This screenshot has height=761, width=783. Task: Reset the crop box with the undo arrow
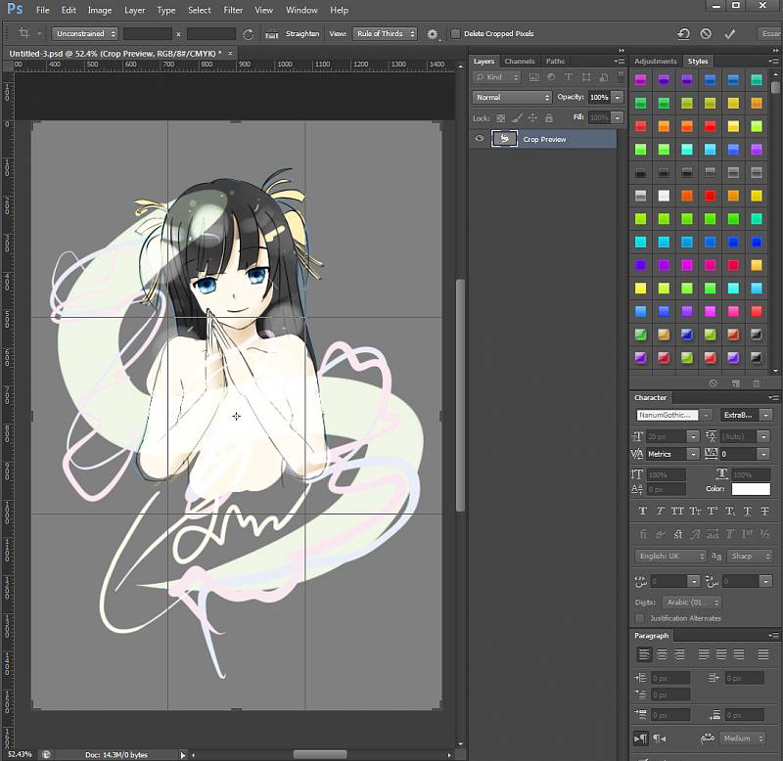tap(682, 33)
